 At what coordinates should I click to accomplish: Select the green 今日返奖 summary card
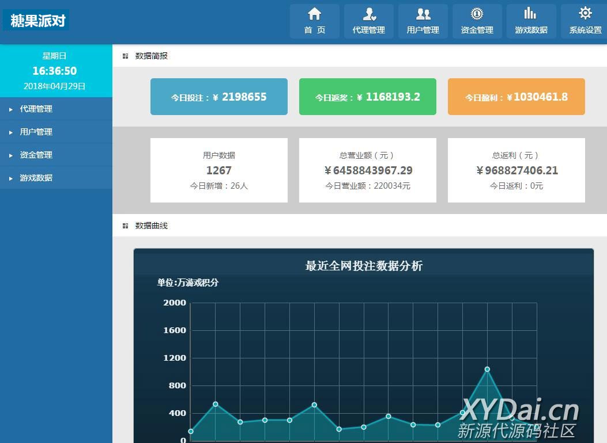click(368, 97)
